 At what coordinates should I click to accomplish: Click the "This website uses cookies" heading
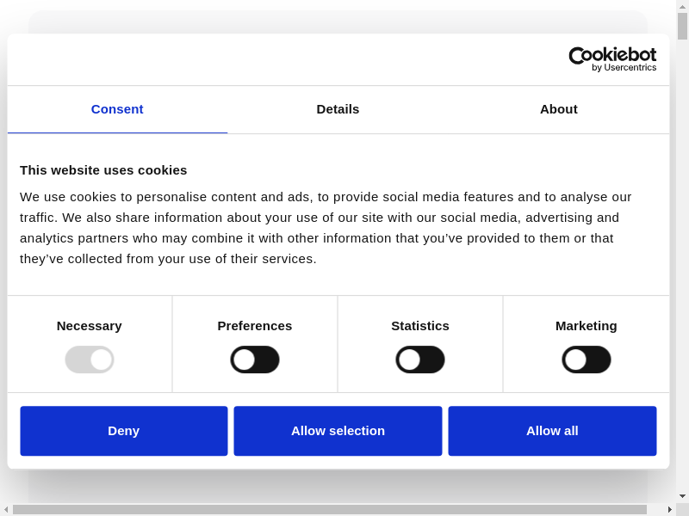click(103, 170)
